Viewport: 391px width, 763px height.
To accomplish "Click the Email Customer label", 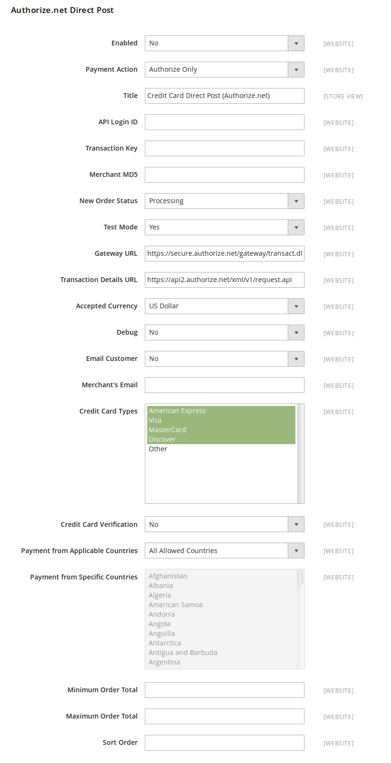I will pyautogui.click(x=112, y=359).
